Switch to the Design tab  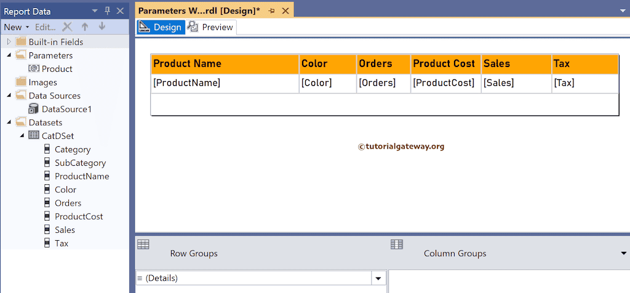[161, 27]
